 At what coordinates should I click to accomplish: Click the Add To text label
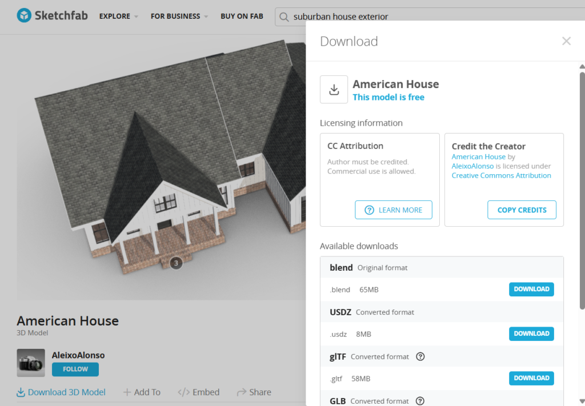(147, 392)
